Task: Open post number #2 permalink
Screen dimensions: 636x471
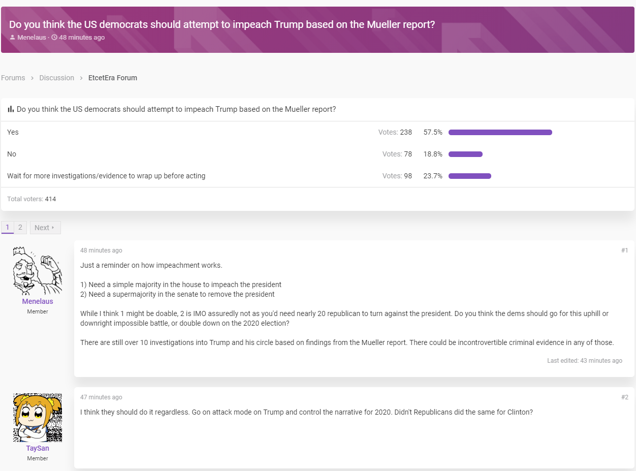Action: click(x=624, y=397)
